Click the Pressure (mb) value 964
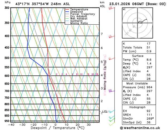 tap(150, 87)
